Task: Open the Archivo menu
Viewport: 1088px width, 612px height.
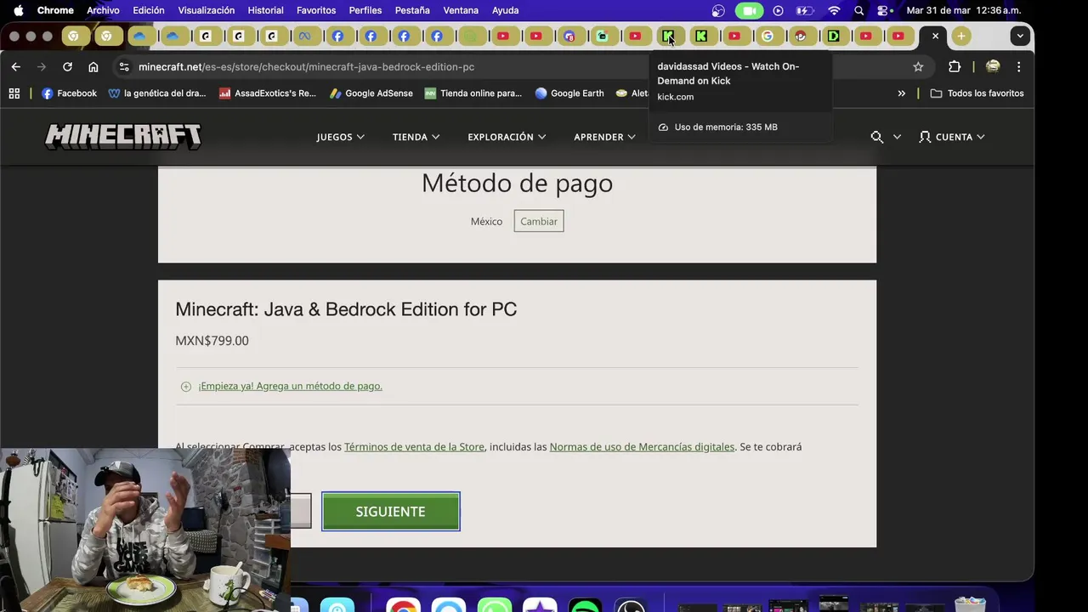Action: click(103, 10)
